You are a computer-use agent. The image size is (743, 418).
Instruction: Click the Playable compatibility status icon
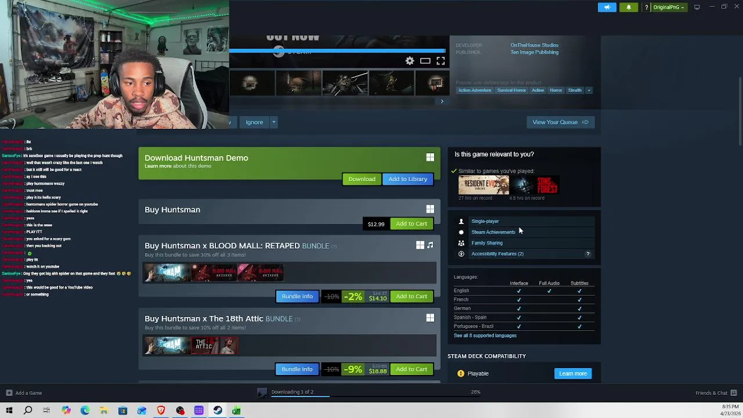pyautogui.click(x=461, y=374)
